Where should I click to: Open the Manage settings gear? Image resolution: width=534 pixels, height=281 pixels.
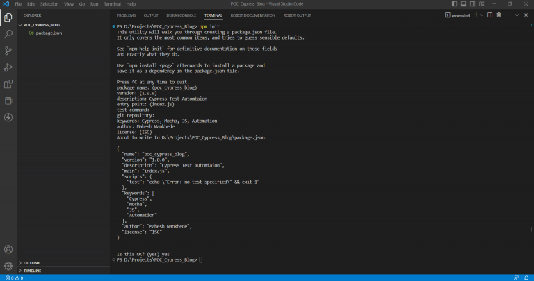(8, 266)
